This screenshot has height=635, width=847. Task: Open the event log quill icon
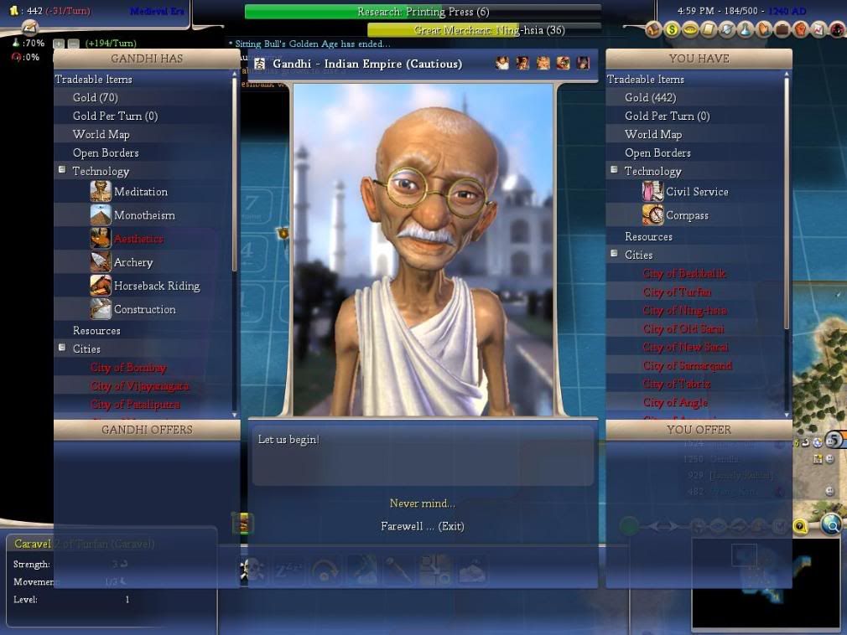coord(29,27)
